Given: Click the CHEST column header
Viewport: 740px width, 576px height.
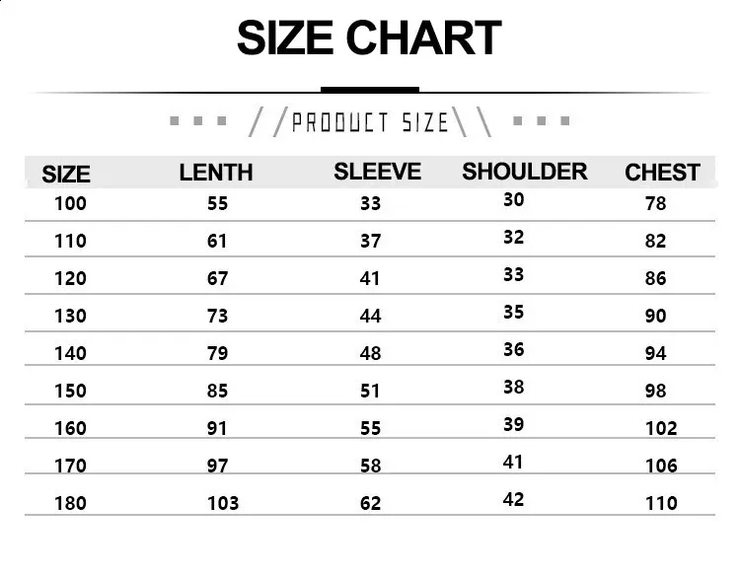Looking at the screenshot, I should point(662,173).
